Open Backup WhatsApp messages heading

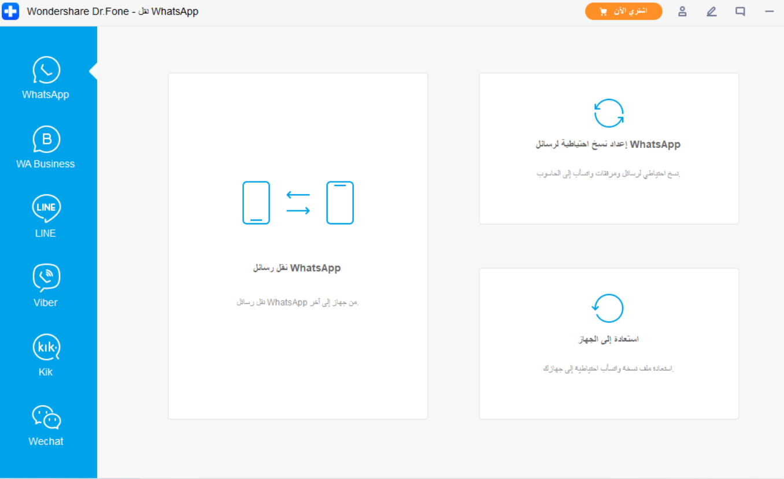point(608,144)
